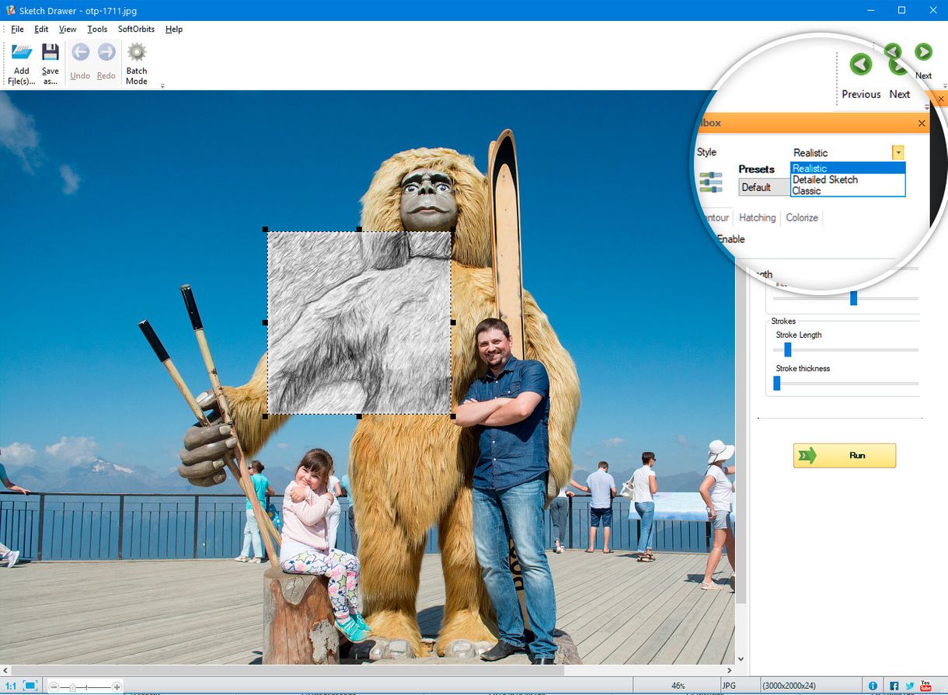Screen dimensions: 948x695
Task: Open the Style dropdown
Action: click(897, 152)
